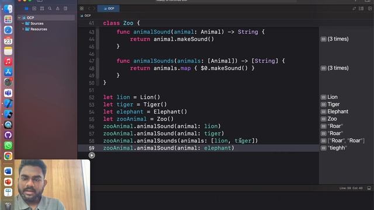
Task: Open the Source Control navigator
Action: 34,8
